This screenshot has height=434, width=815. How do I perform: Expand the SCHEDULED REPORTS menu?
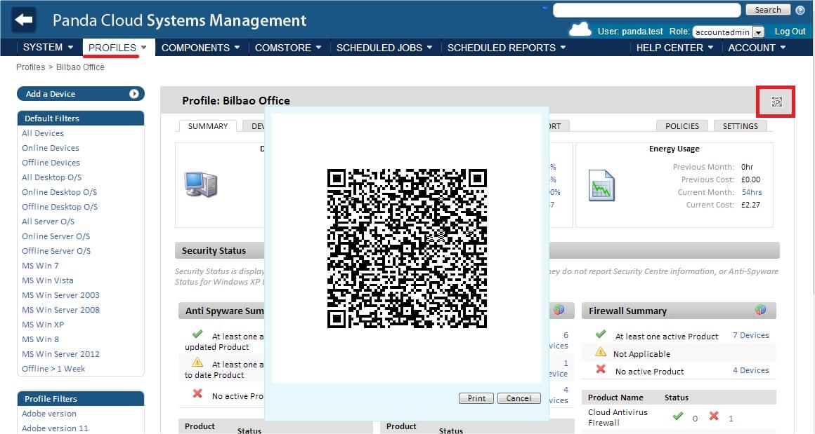click(x=506, y=48)
